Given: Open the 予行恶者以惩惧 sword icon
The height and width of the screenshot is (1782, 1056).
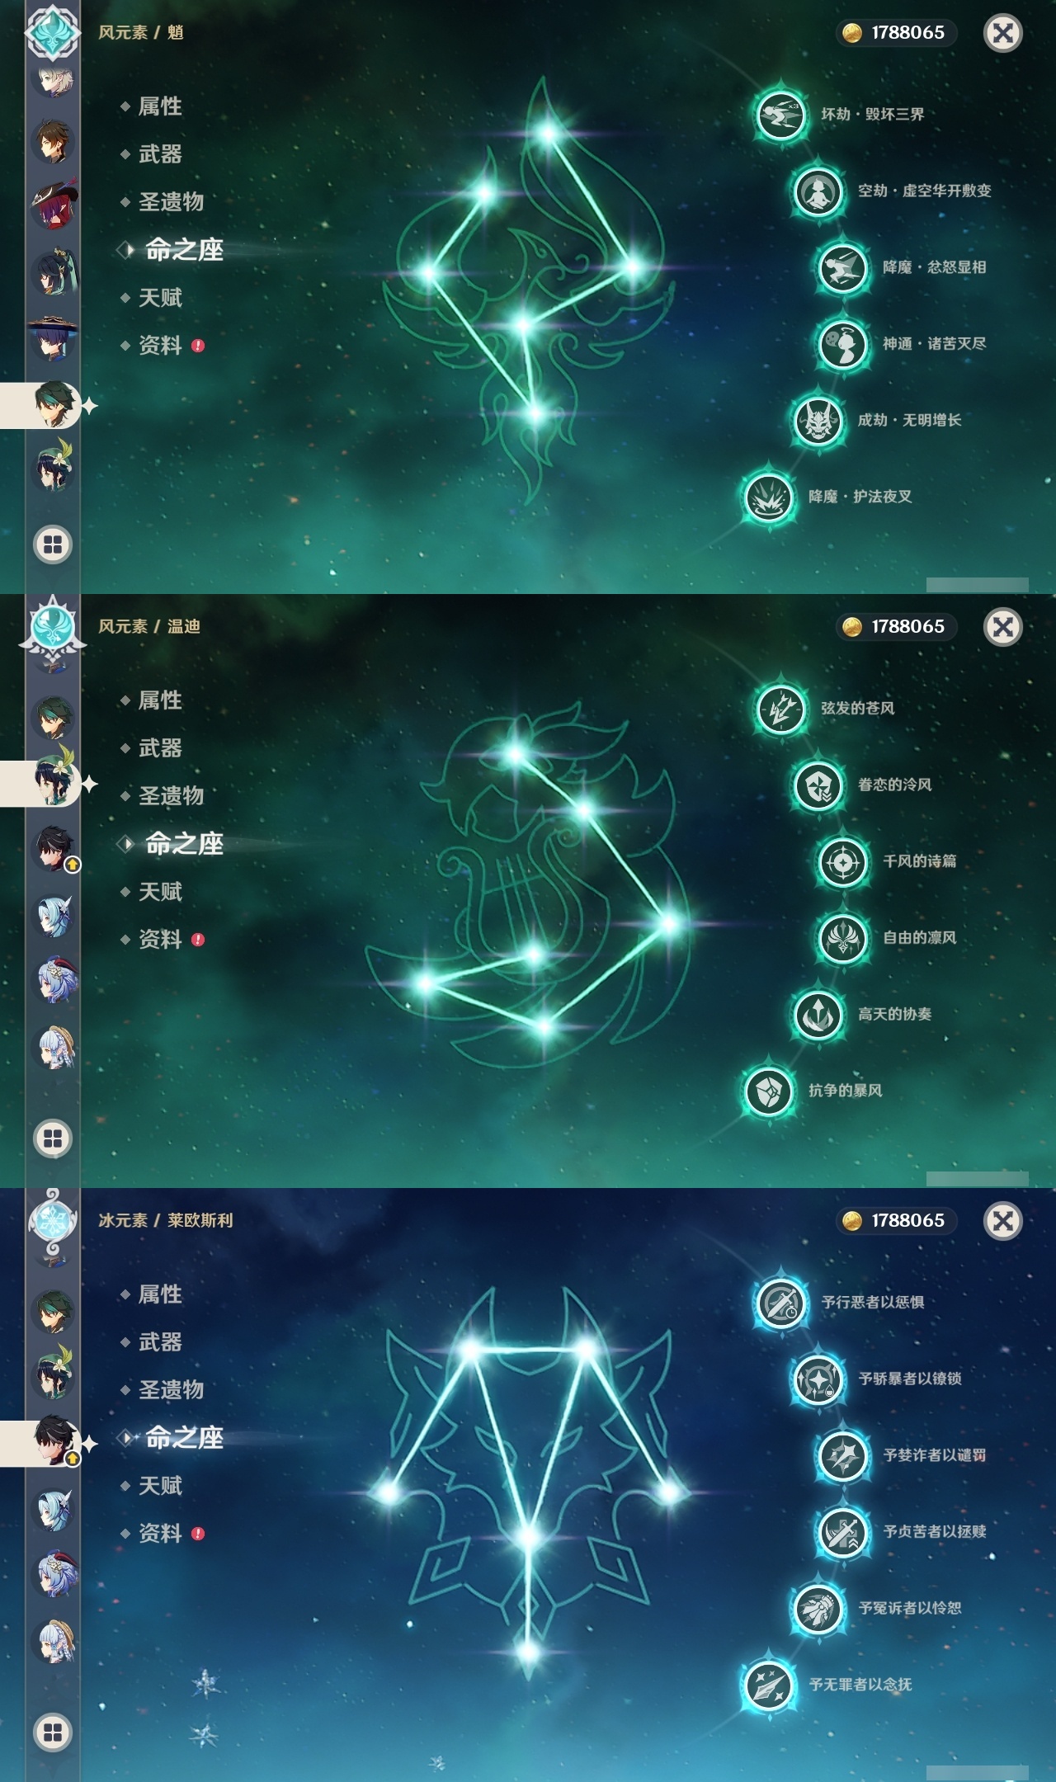Looking at the screenshot, I should tap(780, 1302).
